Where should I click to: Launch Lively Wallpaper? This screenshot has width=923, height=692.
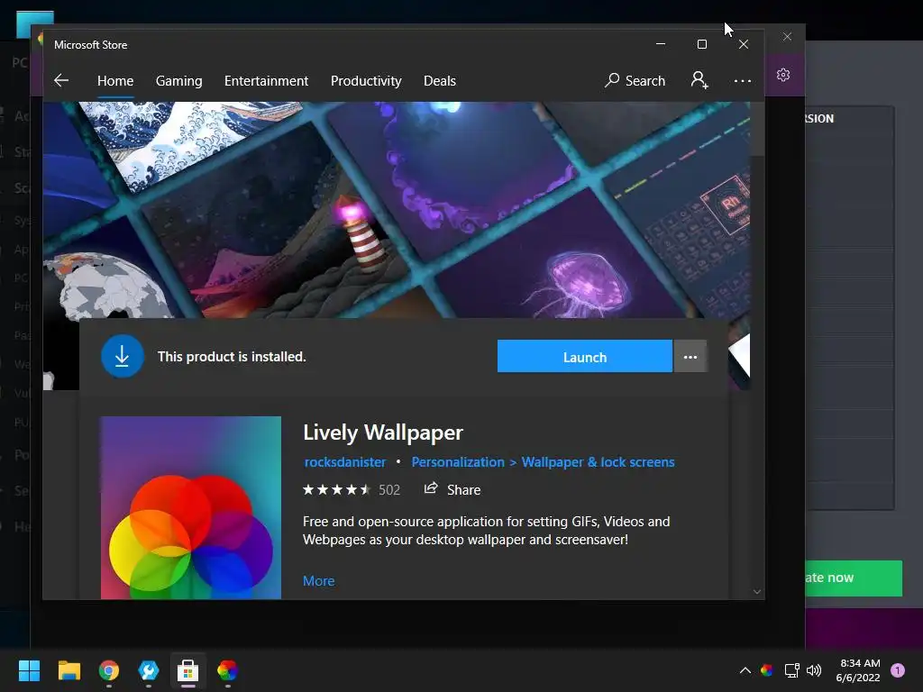(584, 356)
